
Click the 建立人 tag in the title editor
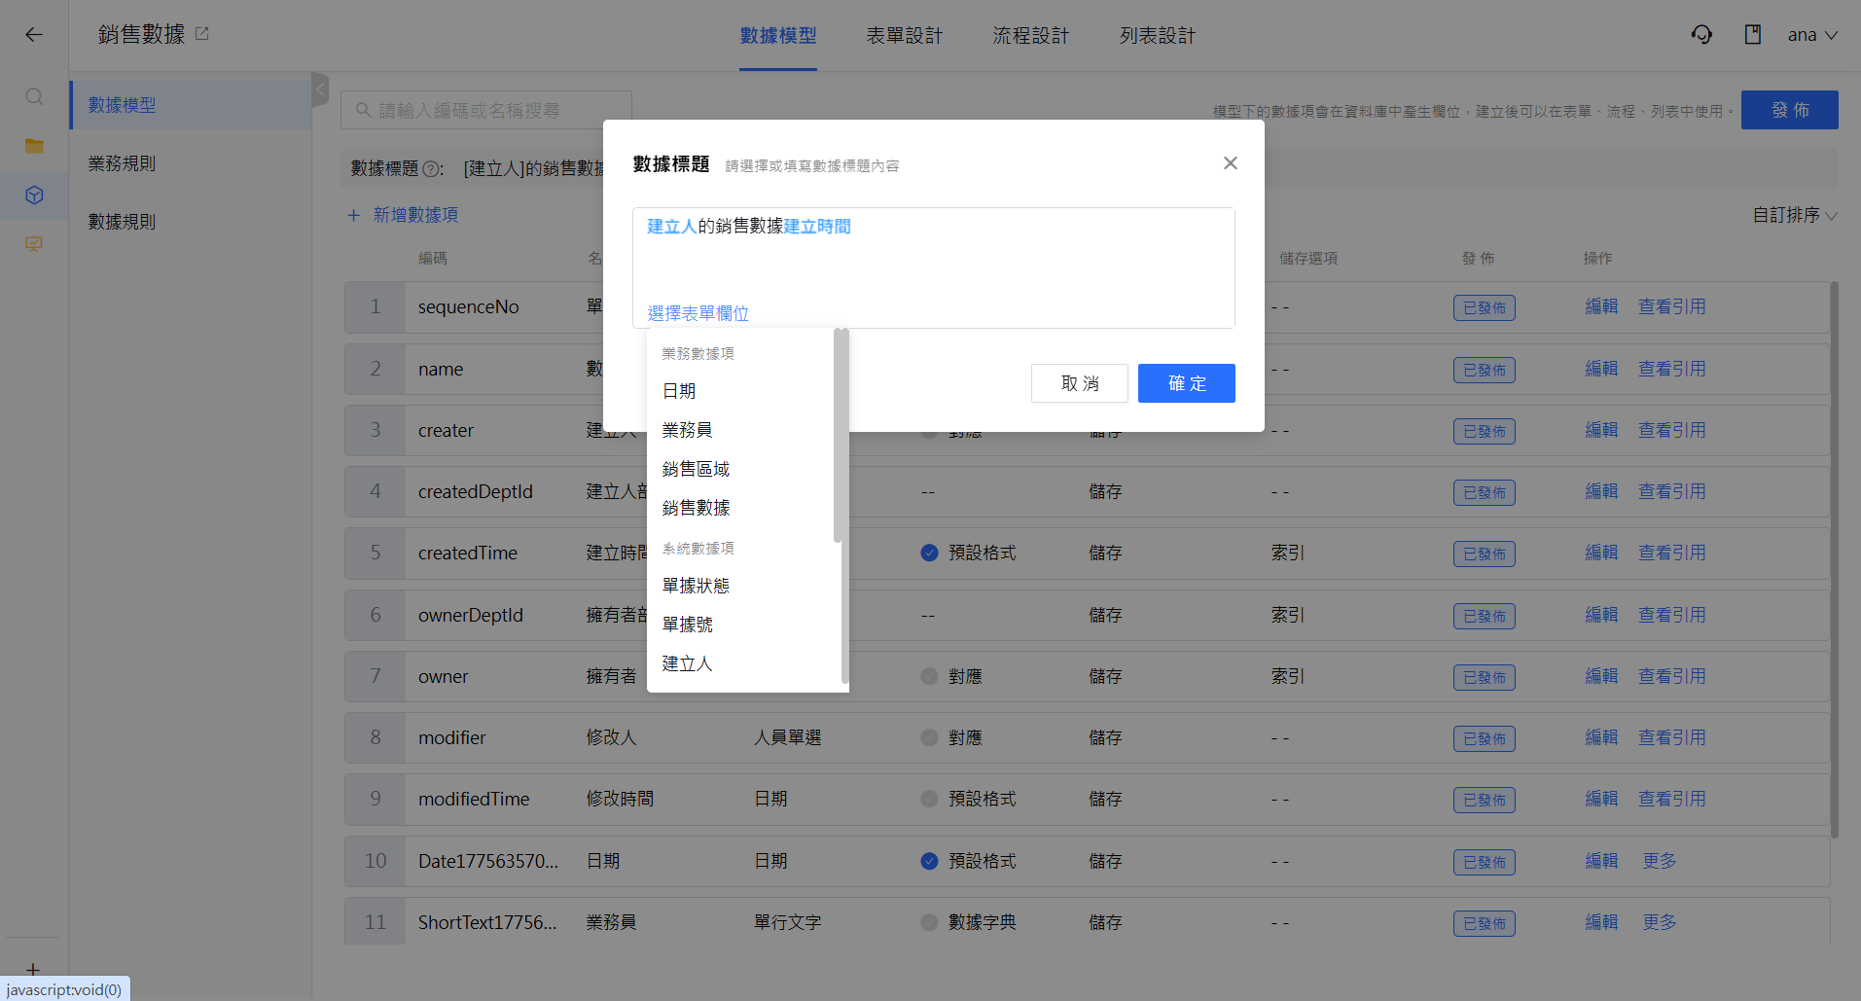[x=671, y=227]
